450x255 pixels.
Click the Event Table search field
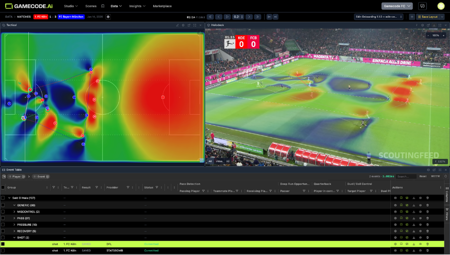(406, 177)
